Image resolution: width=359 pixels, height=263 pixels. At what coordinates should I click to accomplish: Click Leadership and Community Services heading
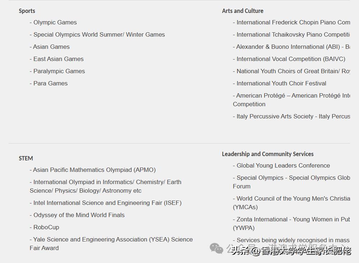pyautogui.click(x=268, y=154)
